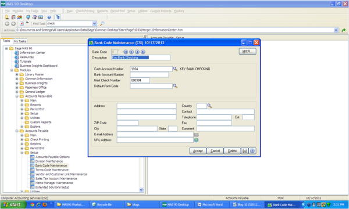Image resolution: width=349 pixels, height=209 pixels.
Task: Click the Back navigation arrow in toolbar
Action: (7, 24)
